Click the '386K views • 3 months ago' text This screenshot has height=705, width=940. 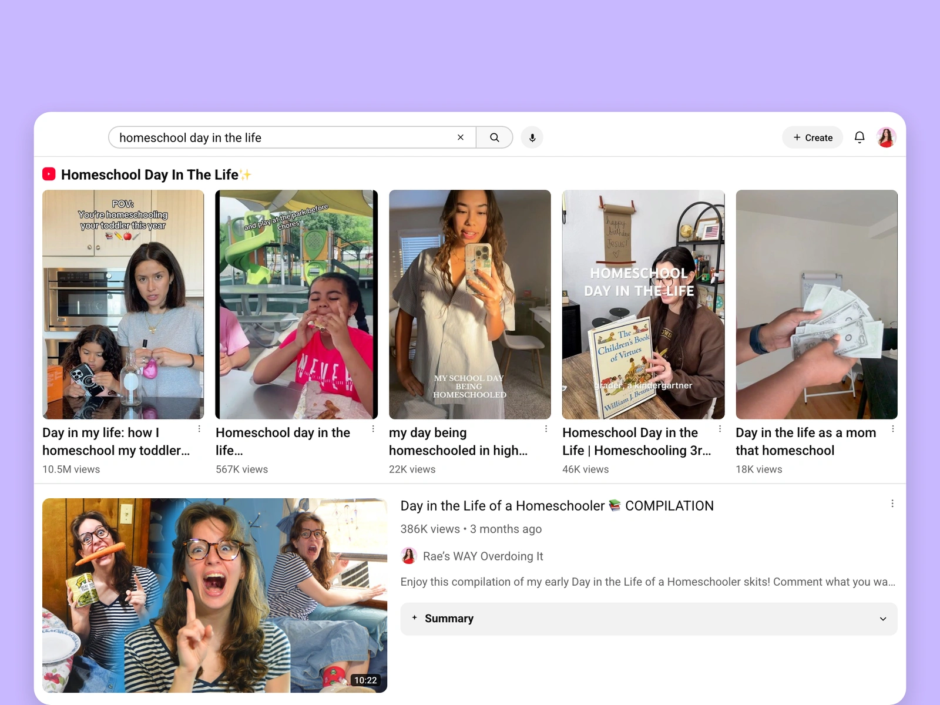coord(471,529)
